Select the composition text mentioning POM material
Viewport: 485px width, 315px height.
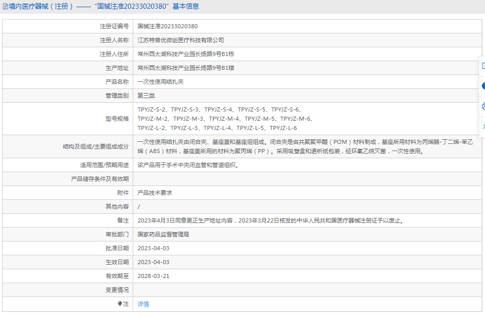pyautogui.click(x=306, y=142)
